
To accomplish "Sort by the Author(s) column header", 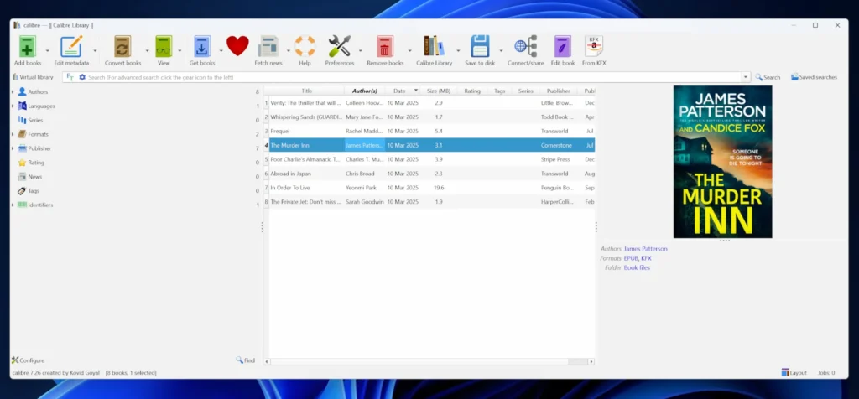I will [365, 91].
